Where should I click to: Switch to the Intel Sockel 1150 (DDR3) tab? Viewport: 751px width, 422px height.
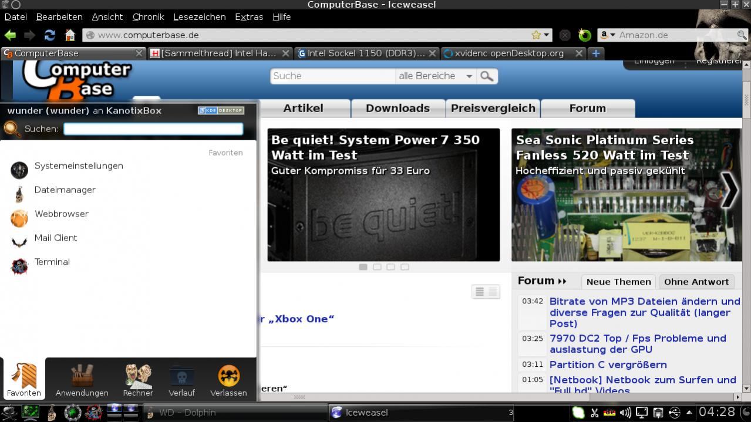point(367,53)
